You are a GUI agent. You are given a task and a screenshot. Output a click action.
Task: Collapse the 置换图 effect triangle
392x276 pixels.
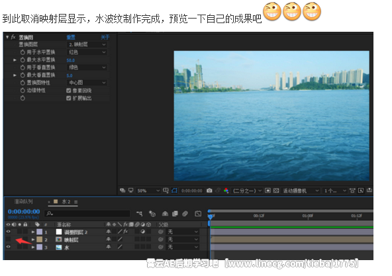(7, 37)
